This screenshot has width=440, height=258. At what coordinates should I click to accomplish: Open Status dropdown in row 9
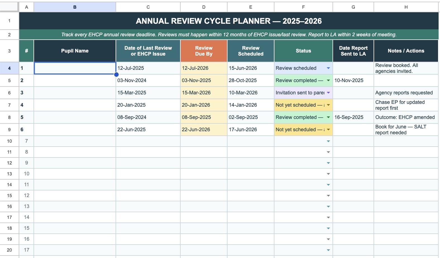tap(328, 130)
